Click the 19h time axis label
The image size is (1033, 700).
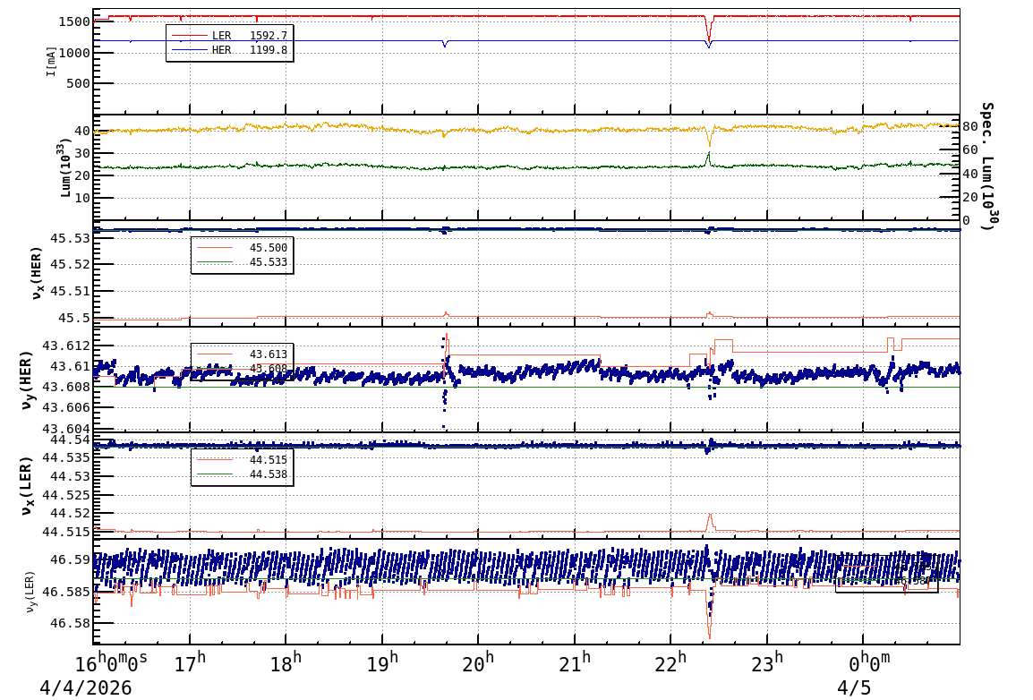[x=383, y=662]
